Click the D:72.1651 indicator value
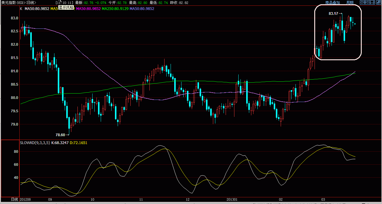This screenshot has height=204, width=382. click(79, 143)
